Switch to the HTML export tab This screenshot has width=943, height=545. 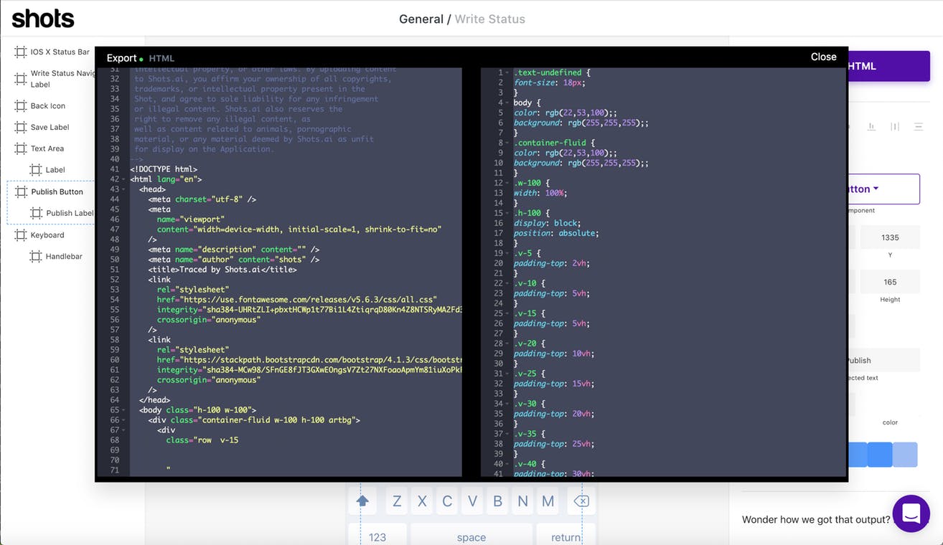(x=161, y=59)
